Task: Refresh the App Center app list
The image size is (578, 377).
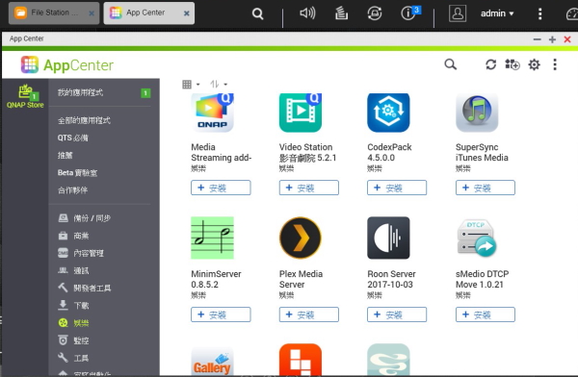Action: [490, 64]
